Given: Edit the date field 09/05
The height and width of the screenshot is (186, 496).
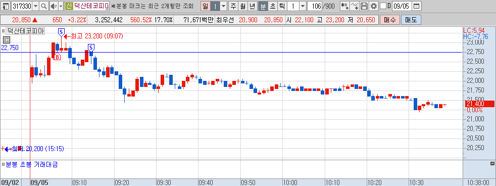Looking at the screenshot, I should 402,6.
